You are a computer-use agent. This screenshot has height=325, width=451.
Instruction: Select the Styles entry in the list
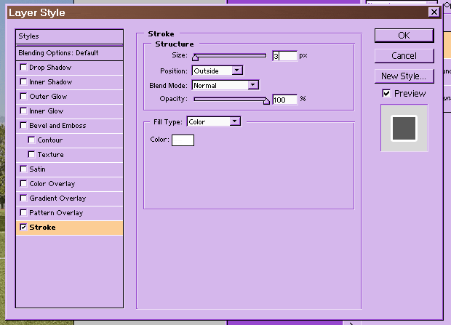click(69, 36)
